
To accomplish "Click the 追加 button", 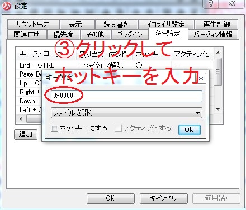I will (x=26, y=134).
